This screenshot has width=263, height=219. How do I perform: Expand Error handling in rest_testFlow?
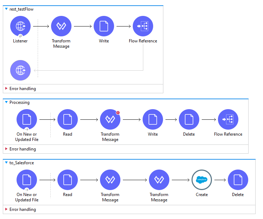(x=6, y=89)
